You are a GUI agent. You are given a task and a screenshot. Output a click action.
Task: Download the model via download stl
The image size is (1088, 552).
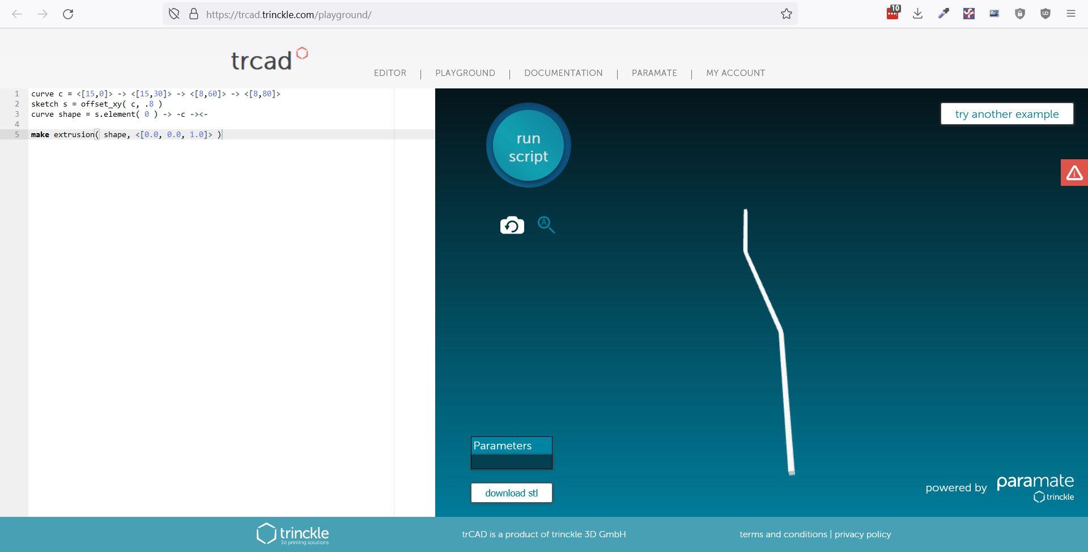pos(511,492)
